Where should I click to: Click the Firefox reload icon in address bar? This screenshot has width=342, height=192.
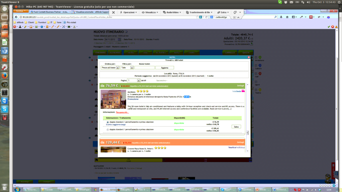(x=206, y=17)
